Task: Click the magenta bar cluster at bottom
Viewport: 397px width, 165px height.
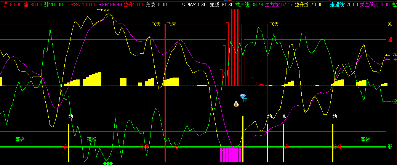Action: pos(231,154)
